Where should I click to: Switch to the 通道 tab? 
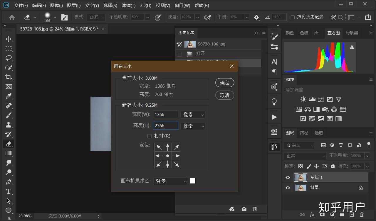(319, 133)
